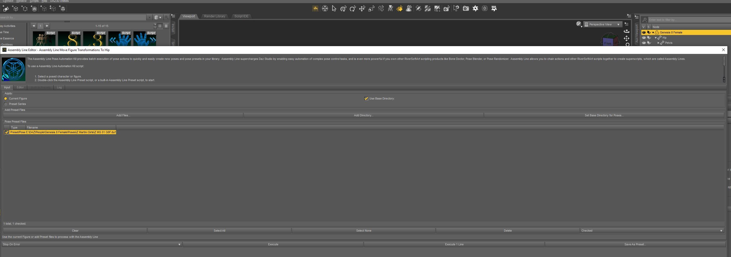Pick the Region Navigator figure tool
The height and width of the screenshot is (257, 731).
click(x=409, y=9)
